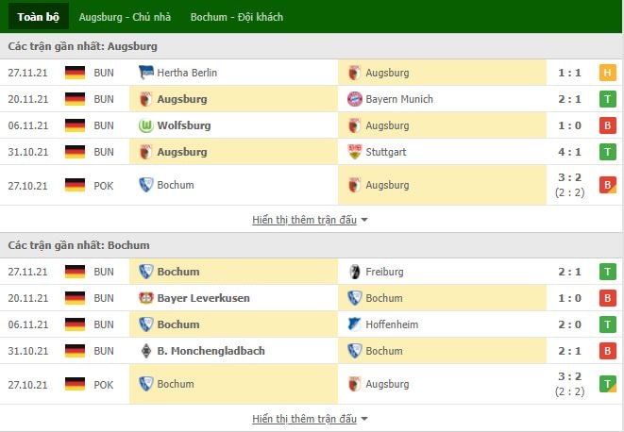The width and height of the screenshot is (624, 432).
Task: Click score 1 : 1 of Hertha Berlin match
Action: click(569, 73)
